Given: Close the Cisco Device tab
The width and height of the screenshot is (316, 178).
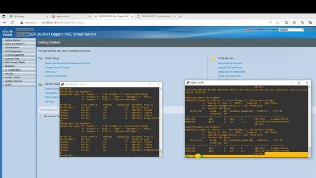Looking at the screenshot, I should [174, 16].
